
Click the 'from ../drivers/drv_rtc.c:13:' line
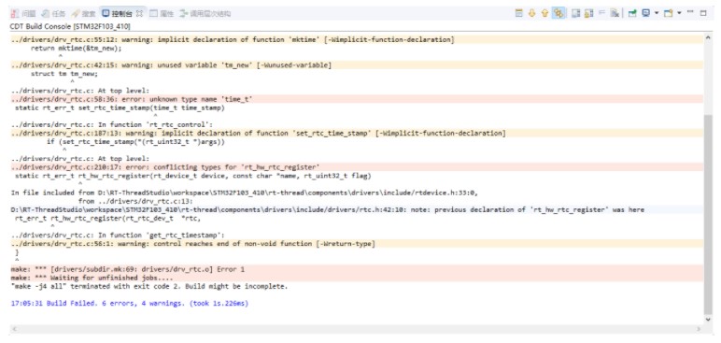[x=135, y=201]
